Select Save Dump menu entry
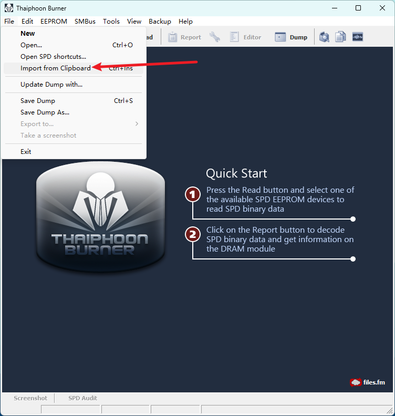The image size is (395, 416). [74, 101]
